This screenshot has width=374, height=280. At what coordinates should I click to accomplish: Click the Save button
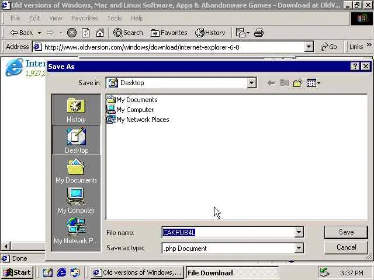[x=346, y=232]
